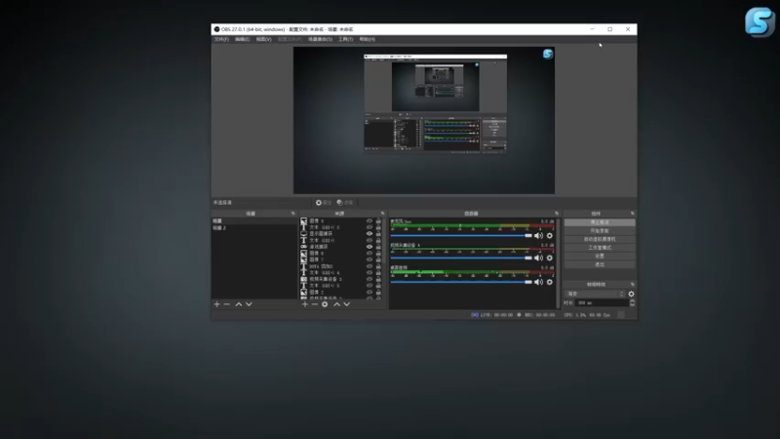
Task: Lock the 图像 2 source
Action: point(378,292)
